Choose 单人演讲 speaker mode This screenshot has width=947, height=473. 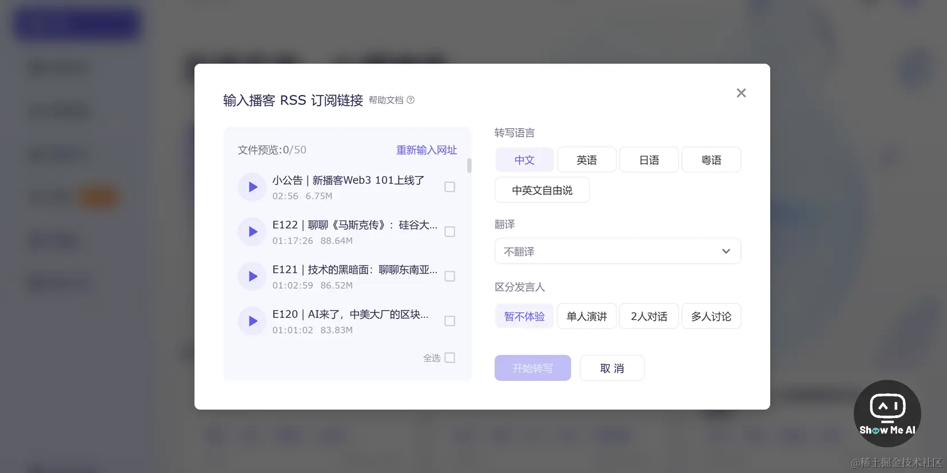point(587,316)
